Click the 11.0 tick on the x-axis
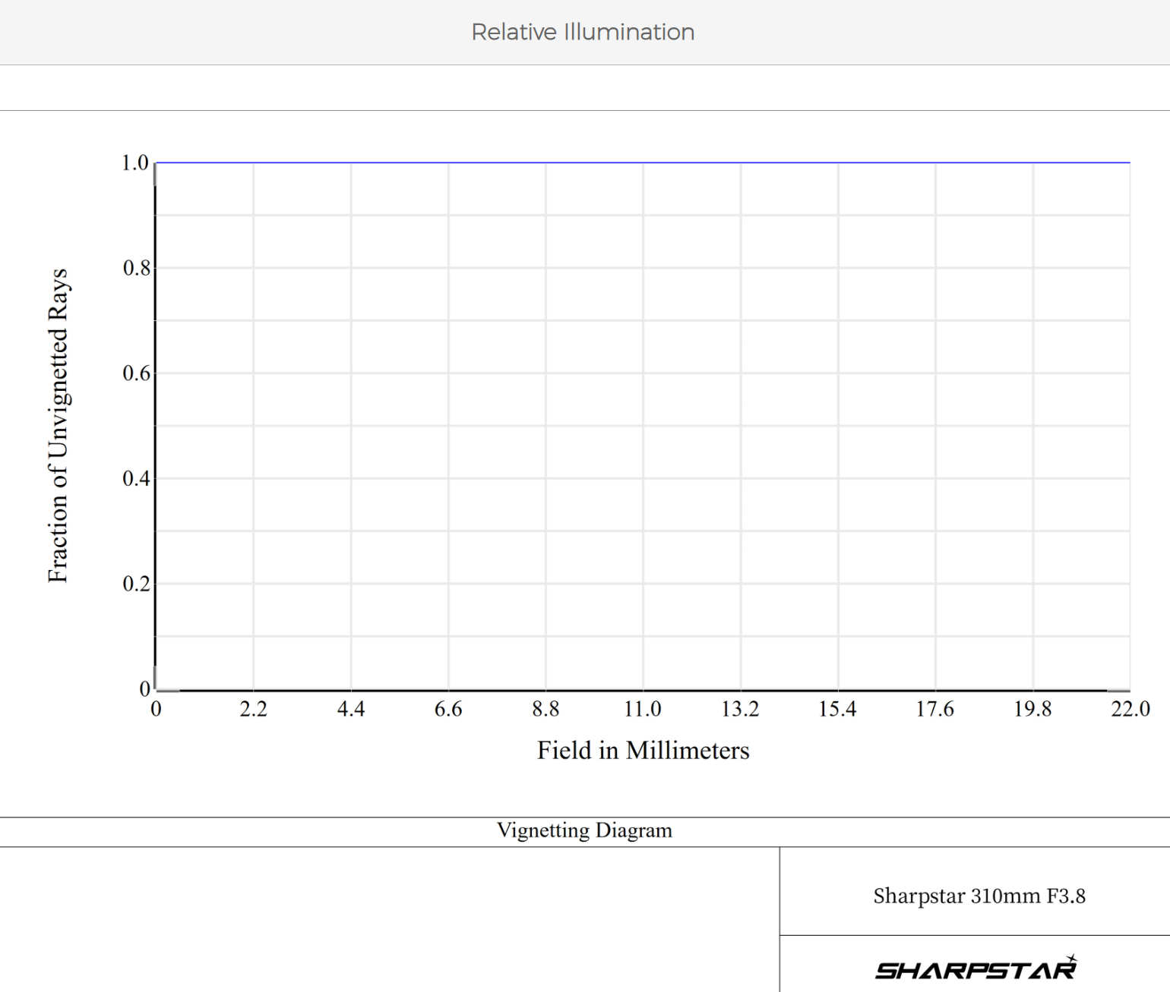1170x992 pixels. [x=643, y=709]
